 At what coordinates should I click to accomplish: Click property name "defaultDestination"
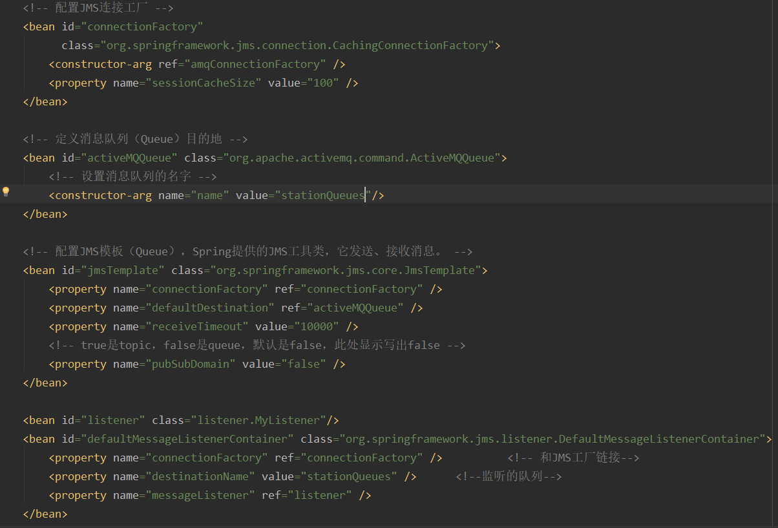tap(210, 308)
